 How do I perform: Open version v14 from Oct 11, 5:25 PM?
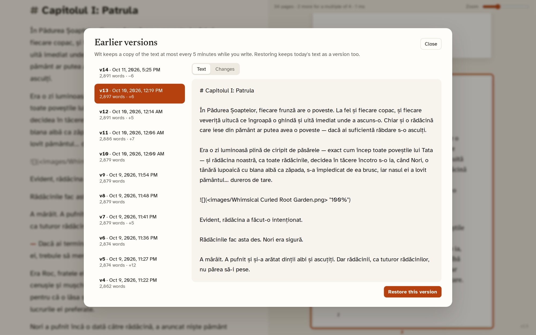(x=140, y=73)
